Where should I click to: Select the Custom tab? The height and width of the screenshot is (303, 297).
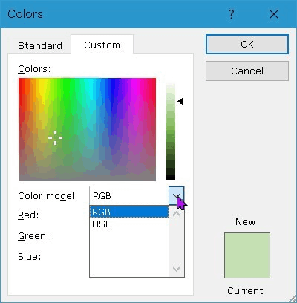tap(102, 45)
